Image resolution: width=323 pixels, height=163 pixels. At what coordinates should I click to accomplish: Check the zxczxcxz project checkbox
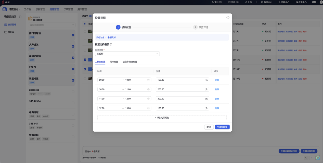(73, 92)
